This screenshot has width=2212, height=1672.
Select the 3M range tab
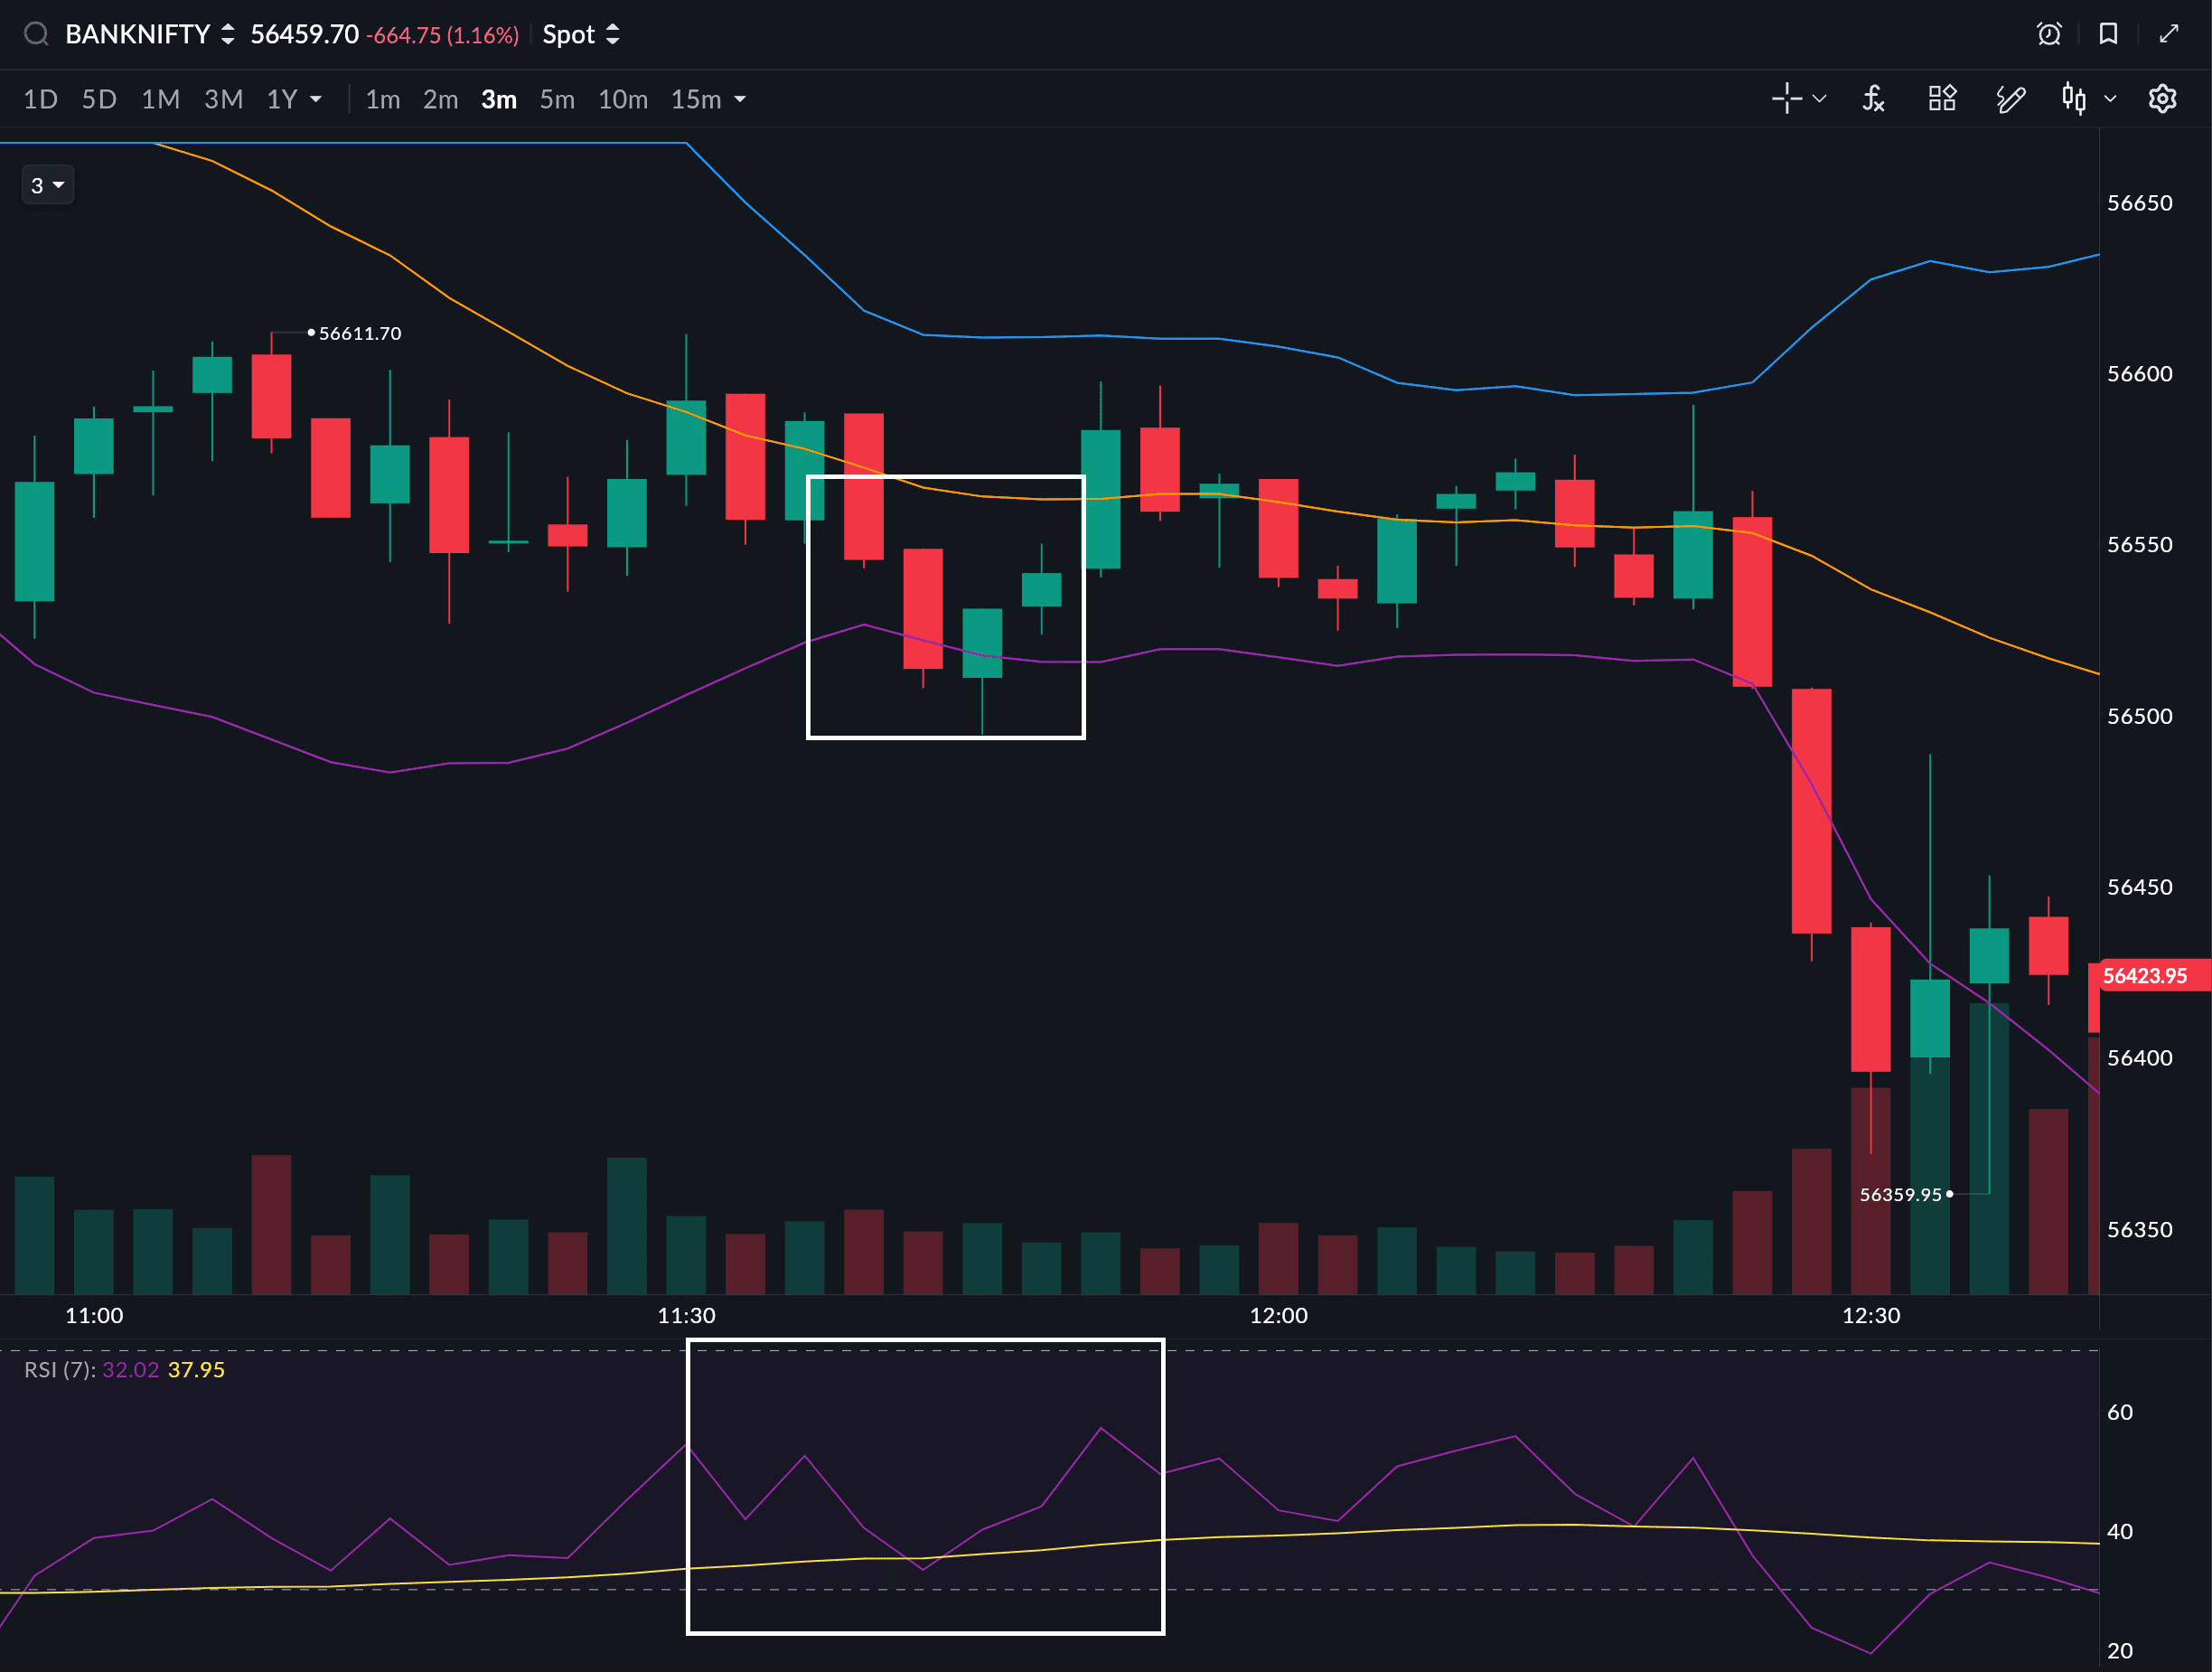click(223, 99)
